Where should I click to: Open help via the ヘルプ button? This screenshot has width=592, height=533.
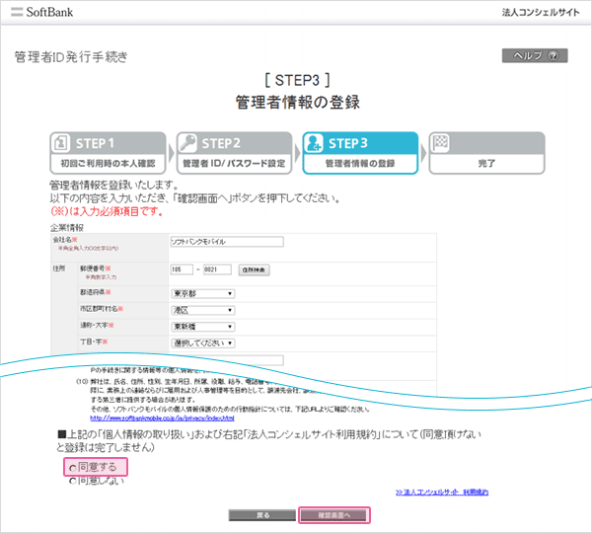click(535, 56)
